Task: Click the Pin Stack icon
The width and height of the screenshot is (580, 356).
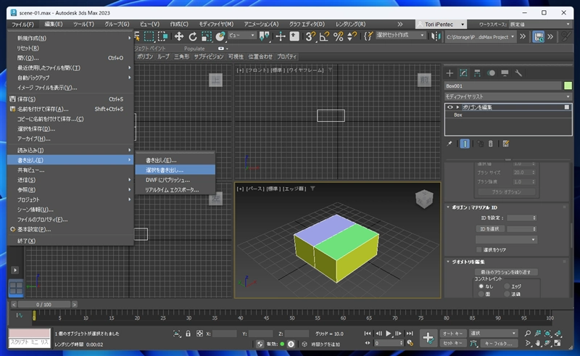Action: tap(449, 144)
